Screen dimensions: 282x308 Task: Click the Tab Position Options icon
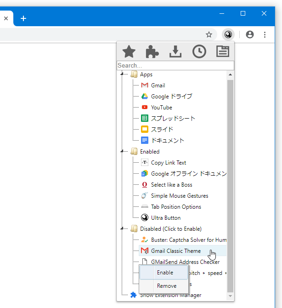pyautogui.click(x=145, y=207)
